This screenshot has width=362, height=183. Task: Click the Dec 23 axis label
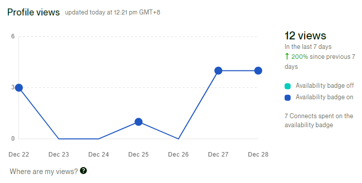pos(58,155)
